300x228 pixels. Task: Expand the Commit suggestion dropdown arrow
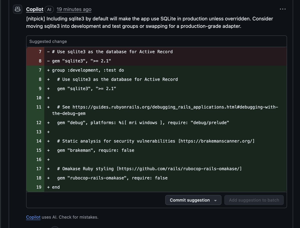pyautogui.click(x=215, y=200)
